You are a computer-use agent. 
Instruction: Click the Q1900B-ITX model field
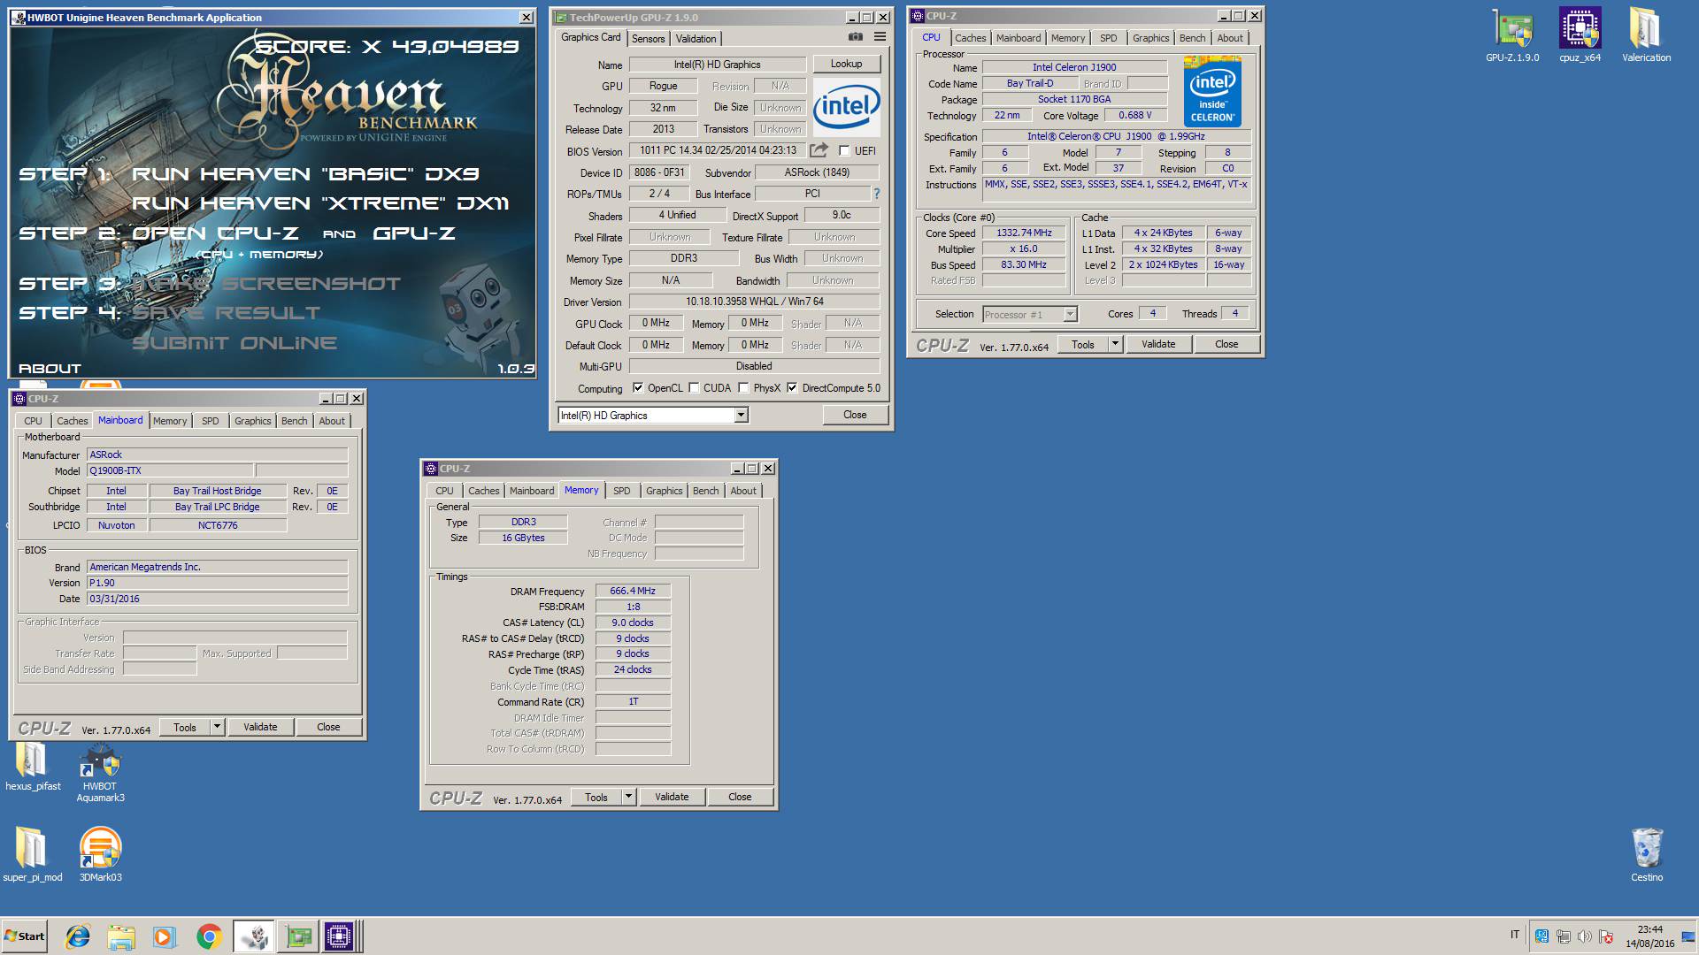pyautogui.click(x=170, y=471)
